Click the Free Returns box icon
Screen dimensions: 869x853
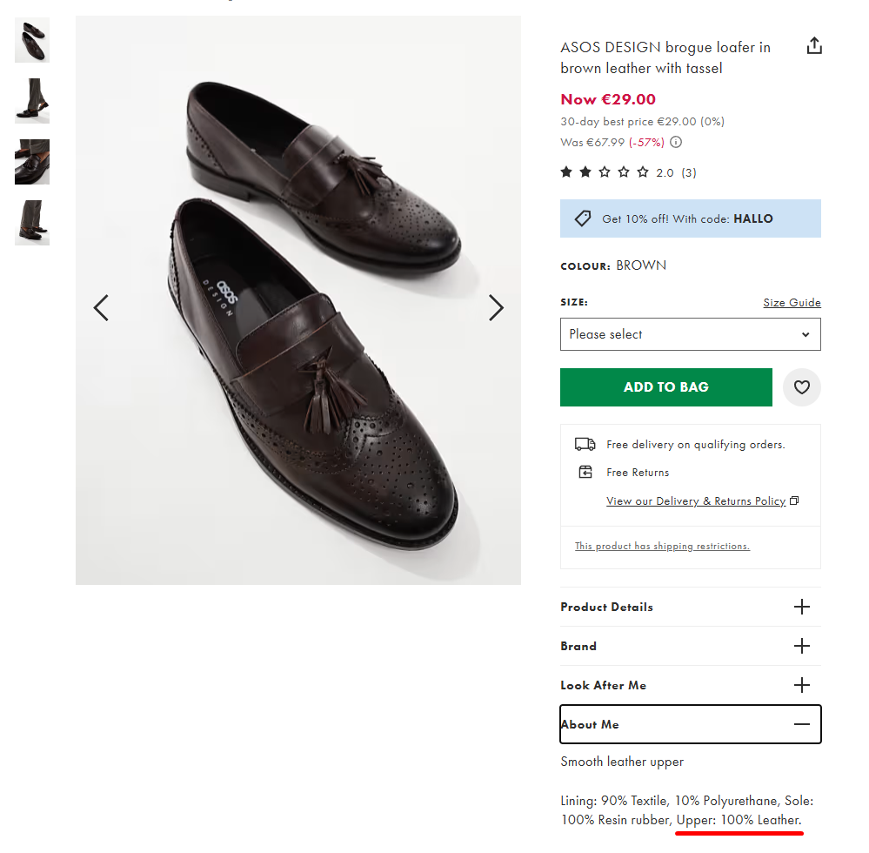point(585,472)
